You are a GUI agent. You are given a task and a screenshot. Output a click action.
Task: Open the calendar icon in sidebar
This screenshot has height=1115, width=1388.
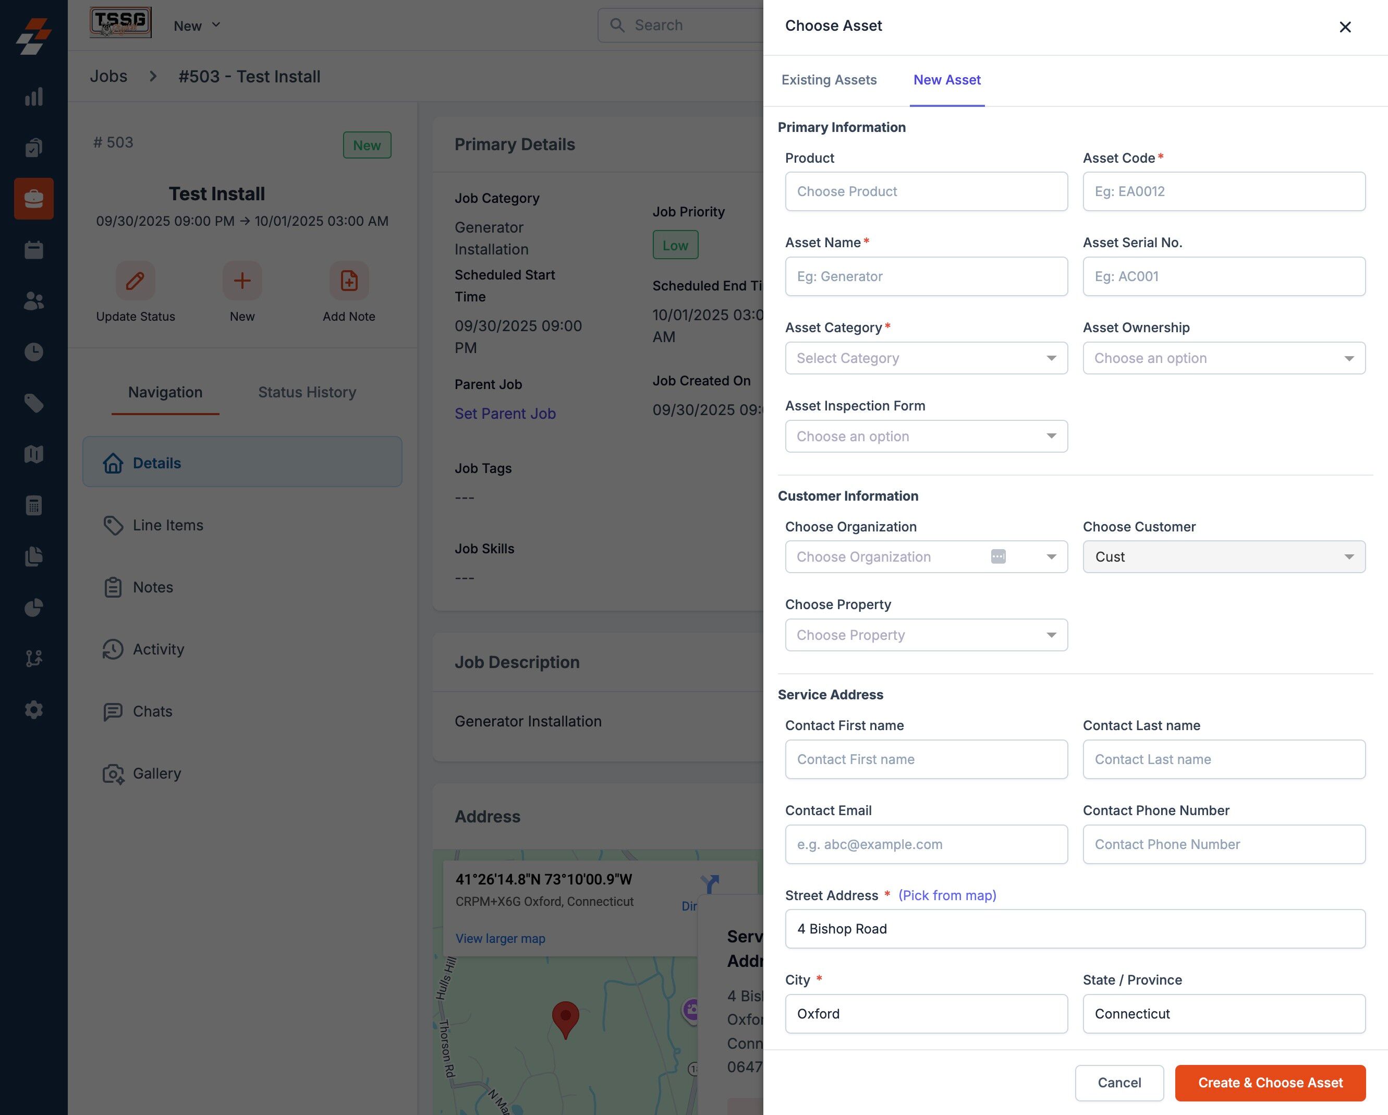(x=33, y=250)
